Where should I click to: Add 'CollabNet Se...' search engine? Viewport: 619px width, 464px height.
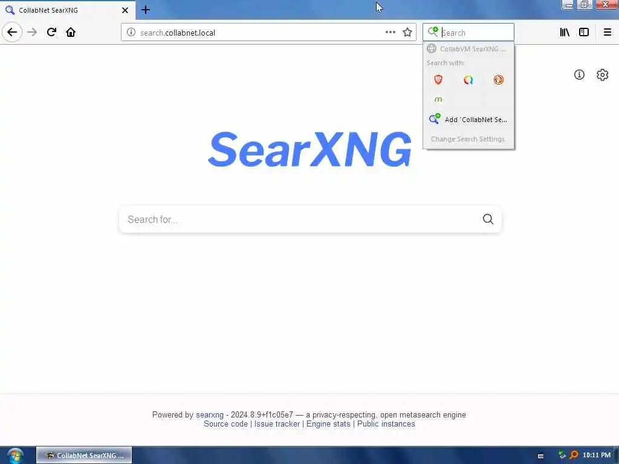tap(468, 119)
